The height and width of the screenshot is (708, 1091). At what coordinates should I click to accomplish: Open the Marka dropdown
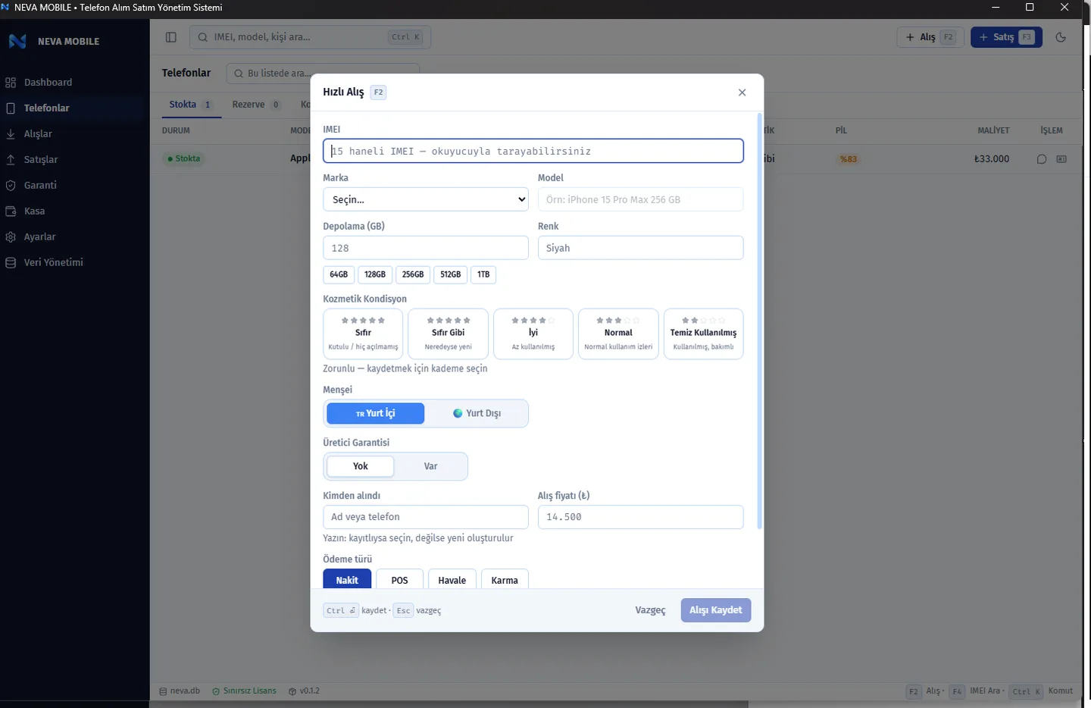point(425,199)
